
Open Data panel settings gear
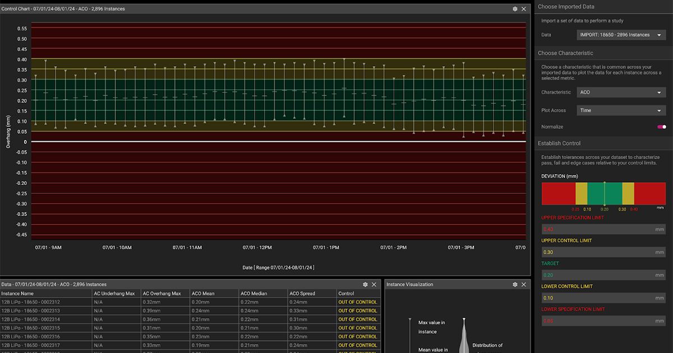tap(365, 284)
